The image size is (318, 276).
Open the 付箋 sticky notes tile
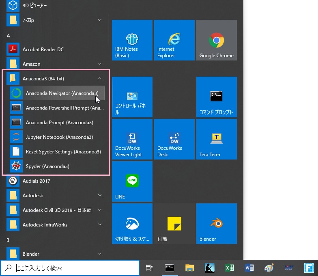pyautogui.click(x=174, y=224)
